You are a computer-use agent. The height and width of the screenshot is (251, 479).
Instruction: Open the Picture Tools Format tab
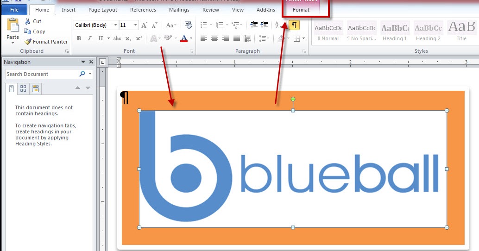click(x=301, y=10)
